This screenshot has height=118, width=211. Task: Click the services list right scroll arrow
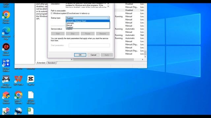tap(142, 59)
